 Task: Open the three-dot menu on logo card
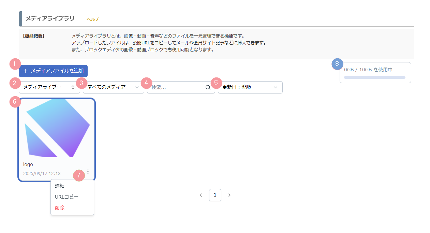point(88,172)
